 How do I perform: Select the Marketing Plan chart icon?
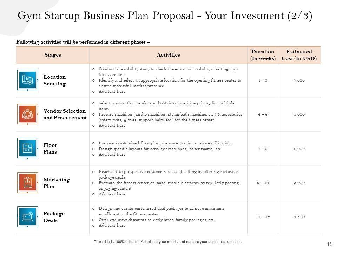[x=27, y=182]
